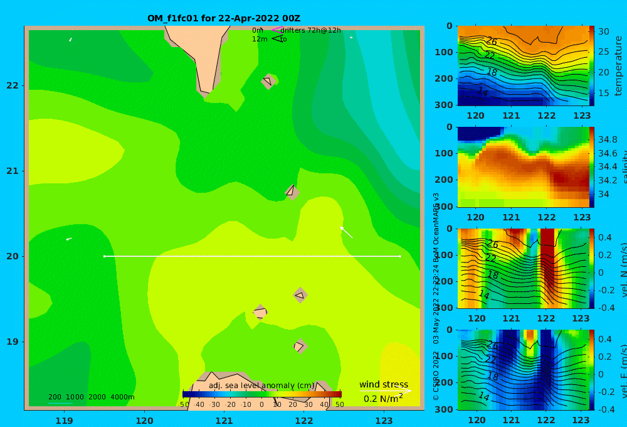Click tick 15 on temperature colorbar

click(604, 92)
